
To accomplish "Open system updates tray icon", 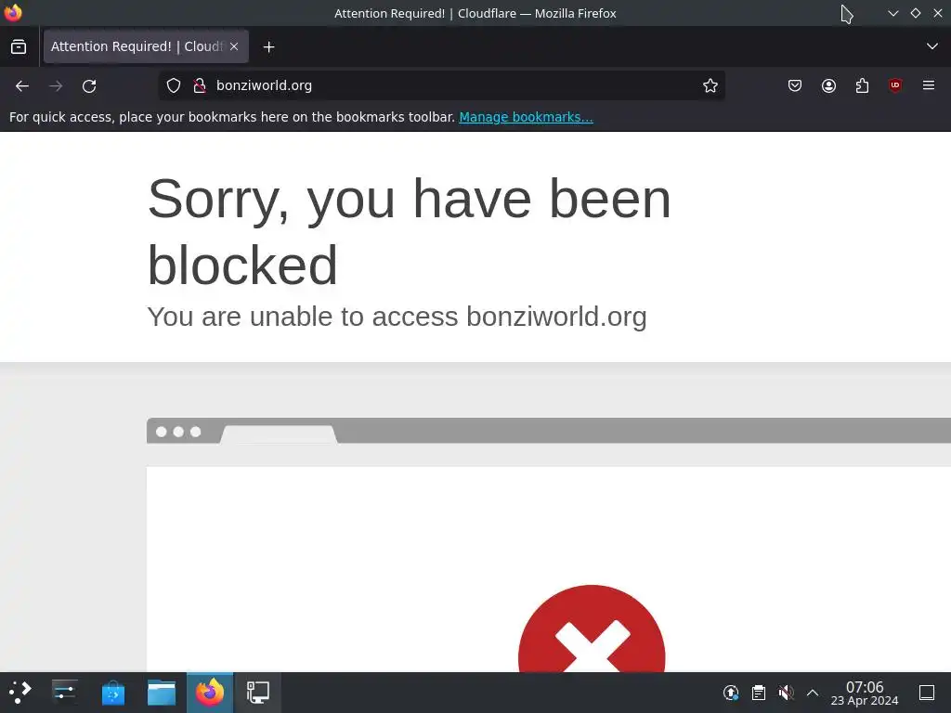I will [731, 693].
